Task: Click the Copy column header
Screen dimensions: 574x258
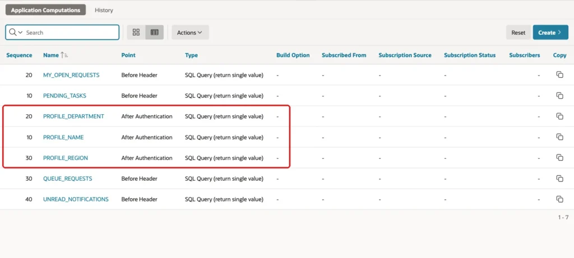Action: pyautogui.click(x=559, y=55)
